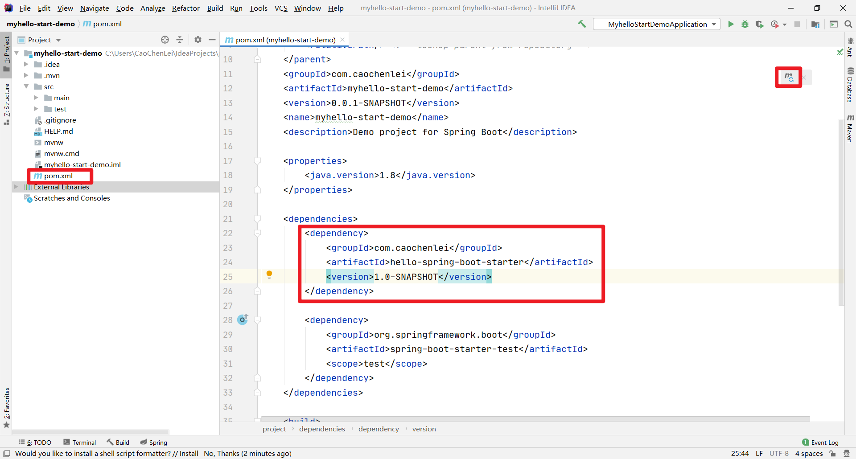The width and height of the screenshot is (856, 459).
Task: Click the gutter bean icon on line 28
Action: coord(243,320)
